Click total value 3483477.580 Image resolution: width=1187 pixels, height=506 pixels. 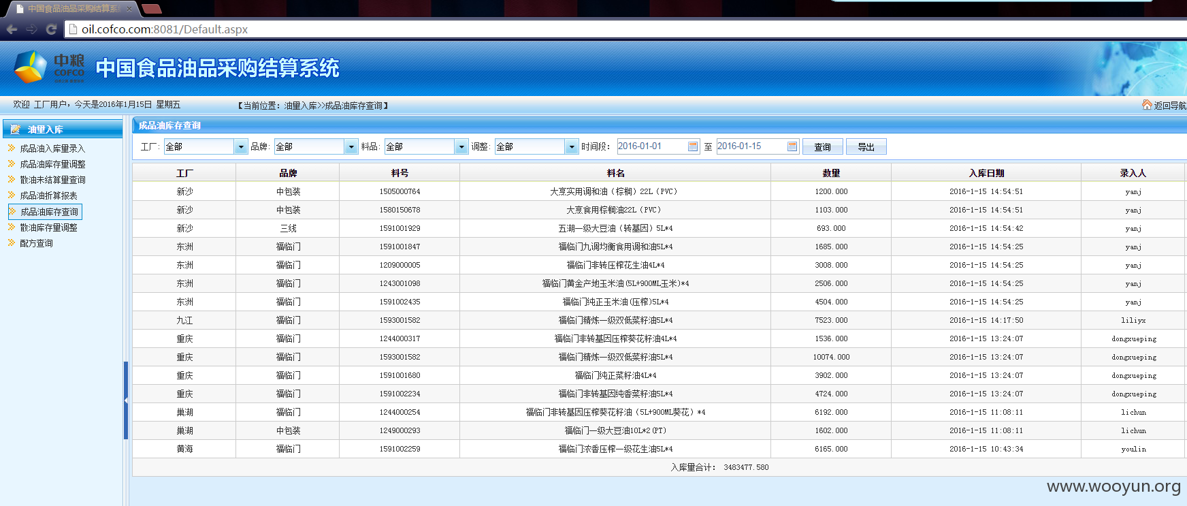click(x=746, y=468)
